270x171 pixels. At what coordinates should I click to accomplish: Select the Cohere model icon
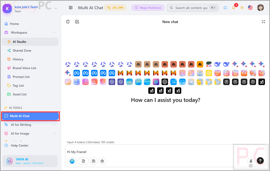pos(209,64)
